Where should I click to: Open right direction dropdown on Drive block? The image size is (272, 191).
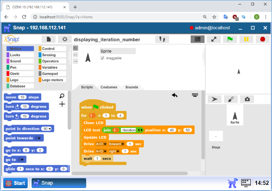(x=114, y=151)
